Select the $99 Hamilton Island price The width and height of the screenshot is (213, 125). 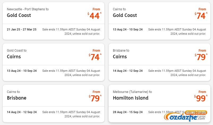pos(201,98)
